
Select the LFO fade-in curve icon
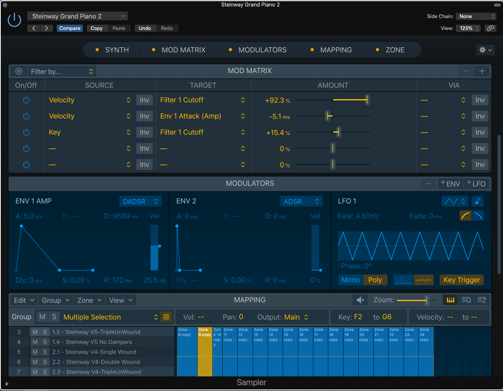pyautogui.click(x=466, y=216)
